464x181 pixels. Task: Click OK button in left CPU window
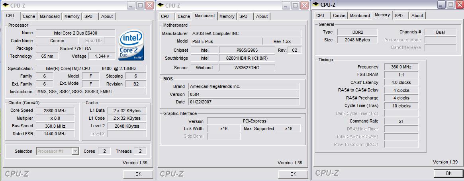click(x=138, y=174)
